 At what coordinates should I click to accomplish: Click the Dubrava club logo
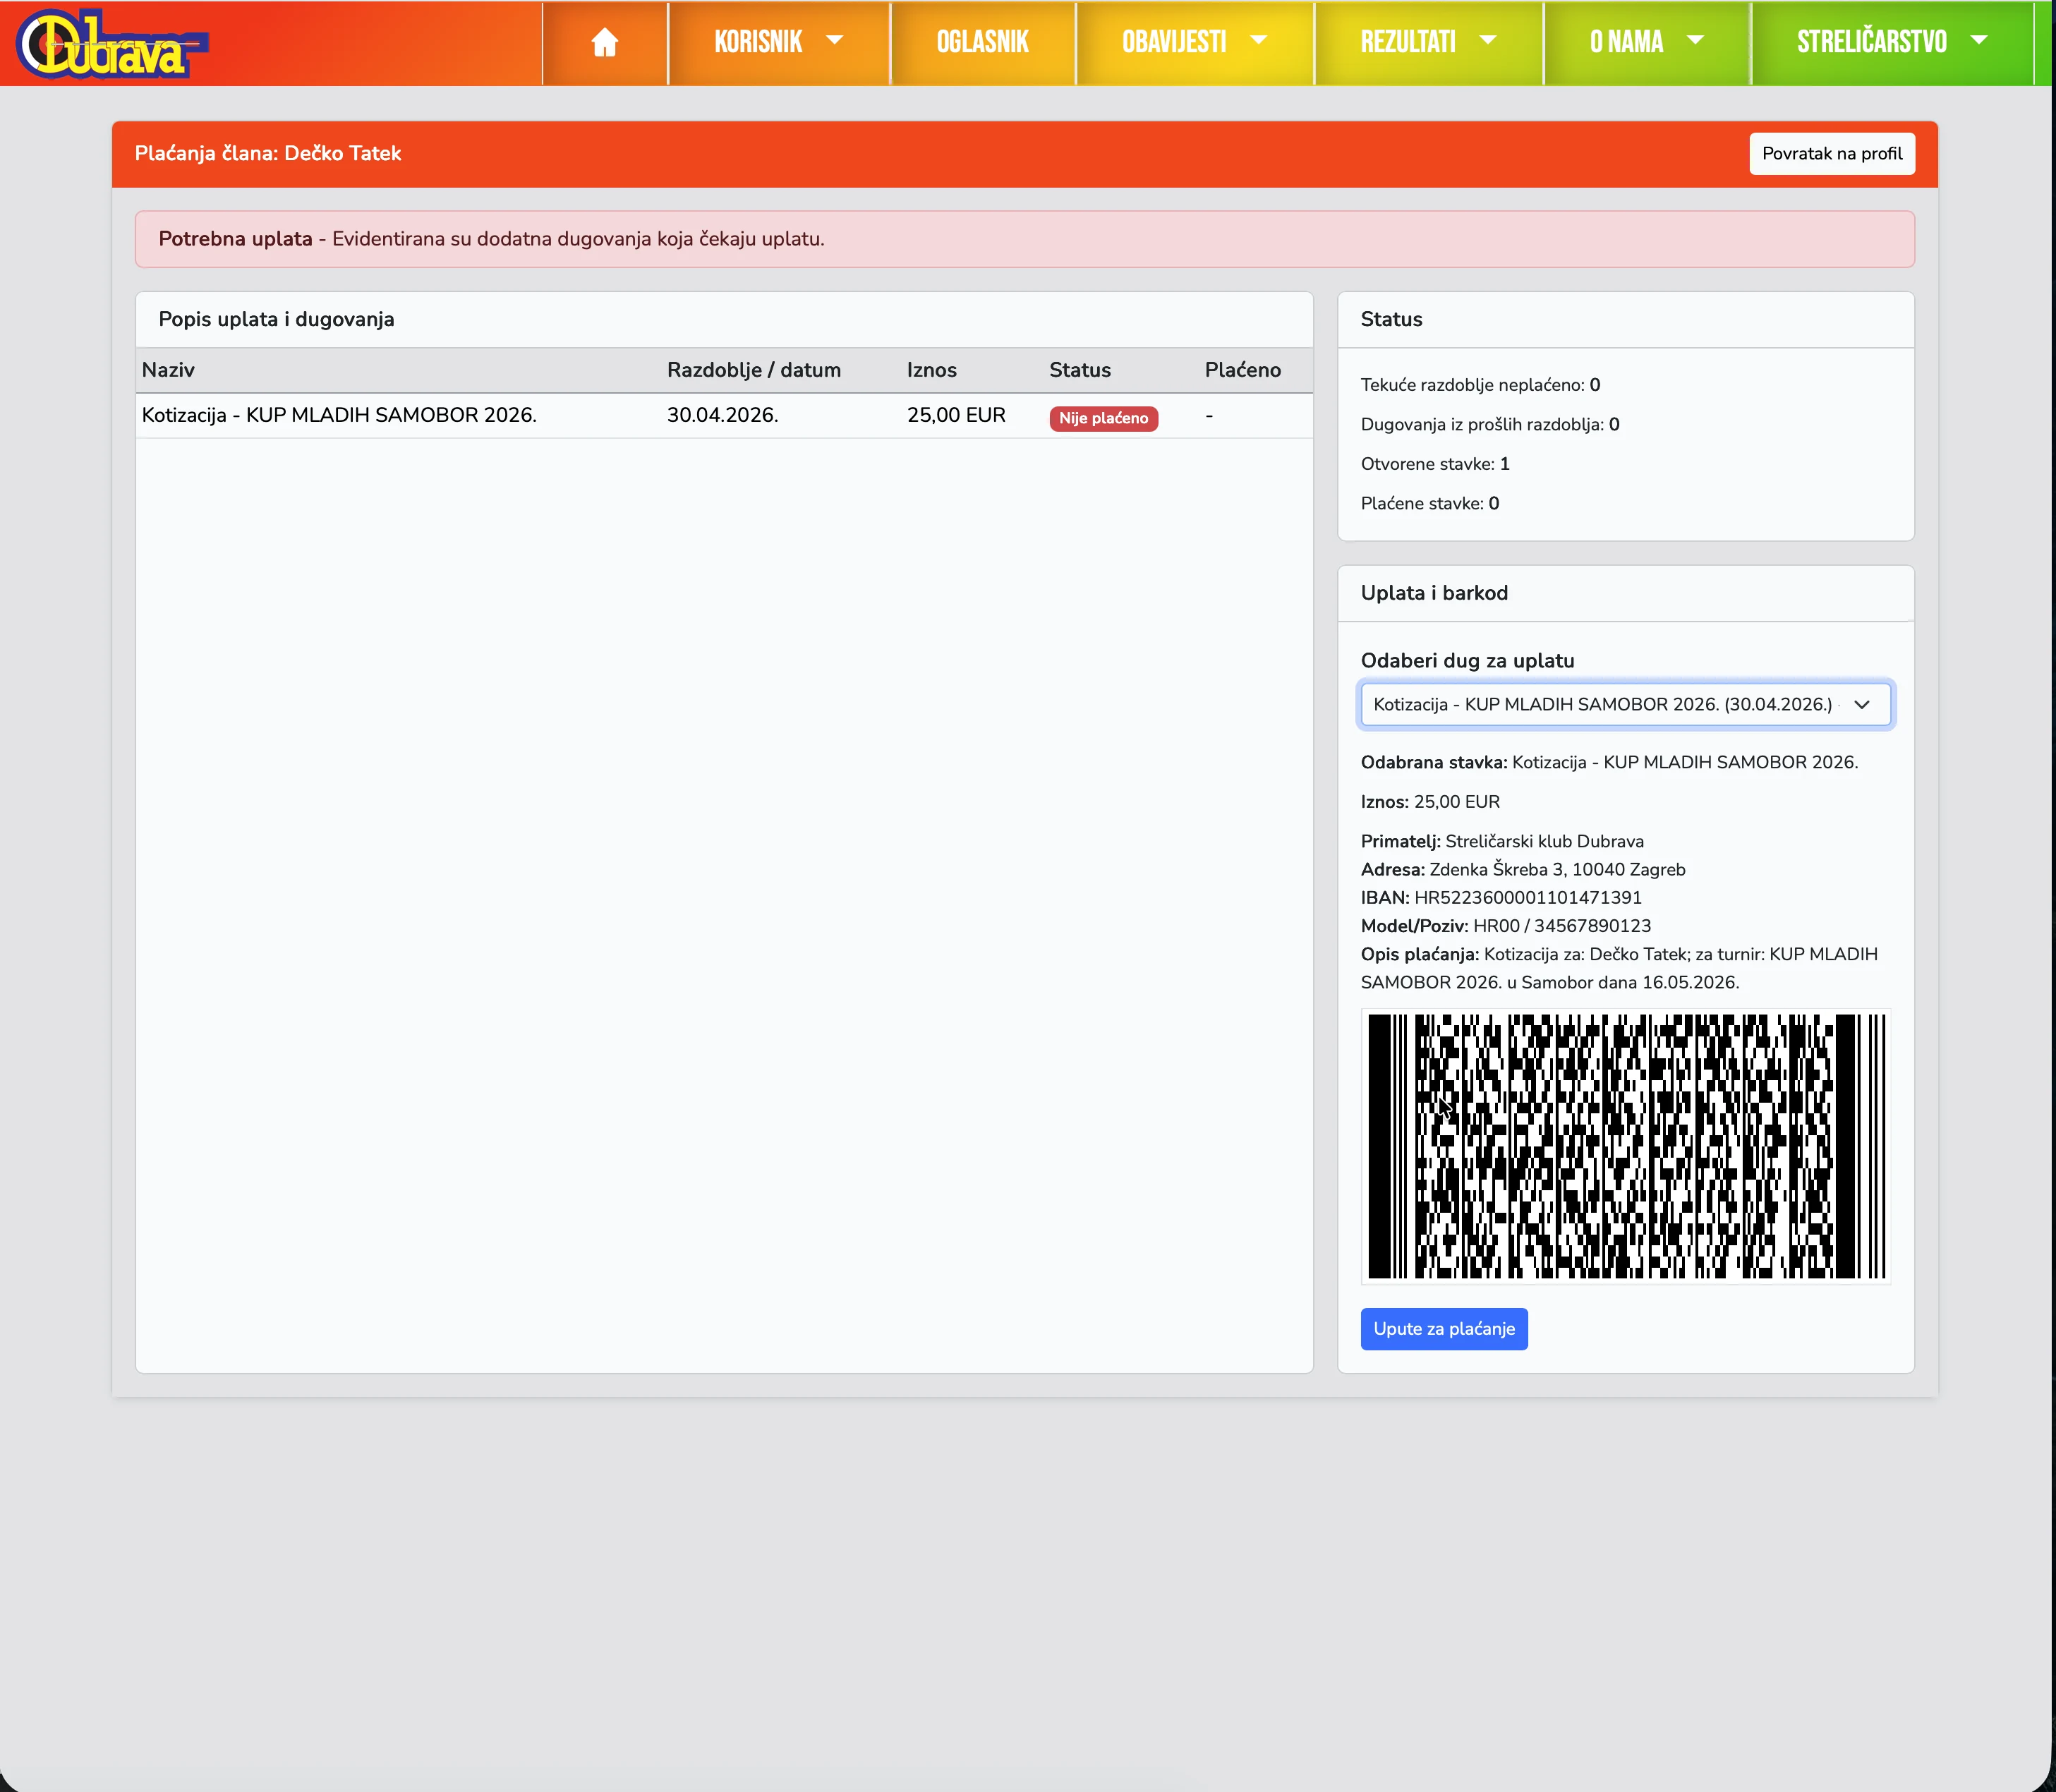coord(110,44)
